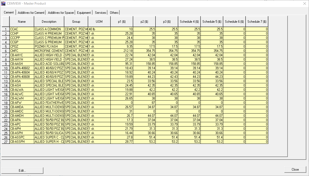Click the Close button at bottom right

tap(295, 170)
